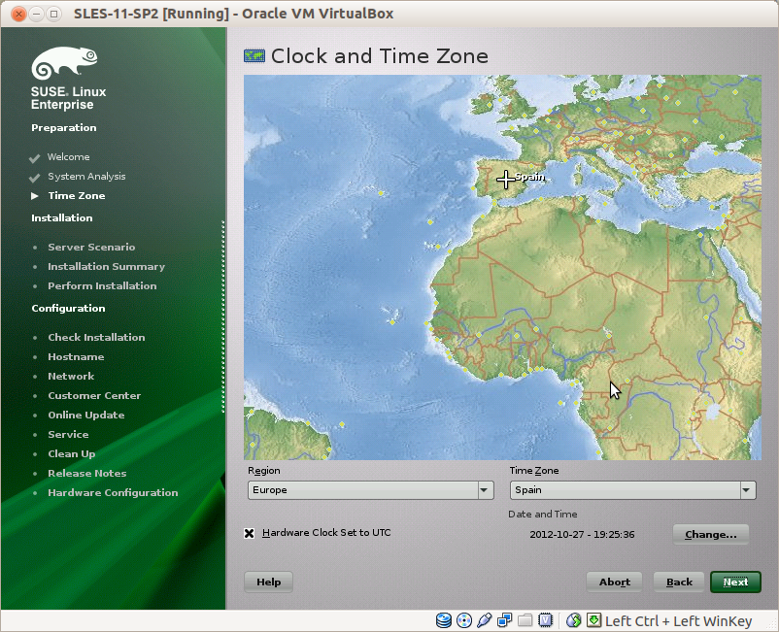The height and width of the screenshot is (632, 779).
Task: Select Clean Up in the sidebar
Action: [x=72, y=453]
